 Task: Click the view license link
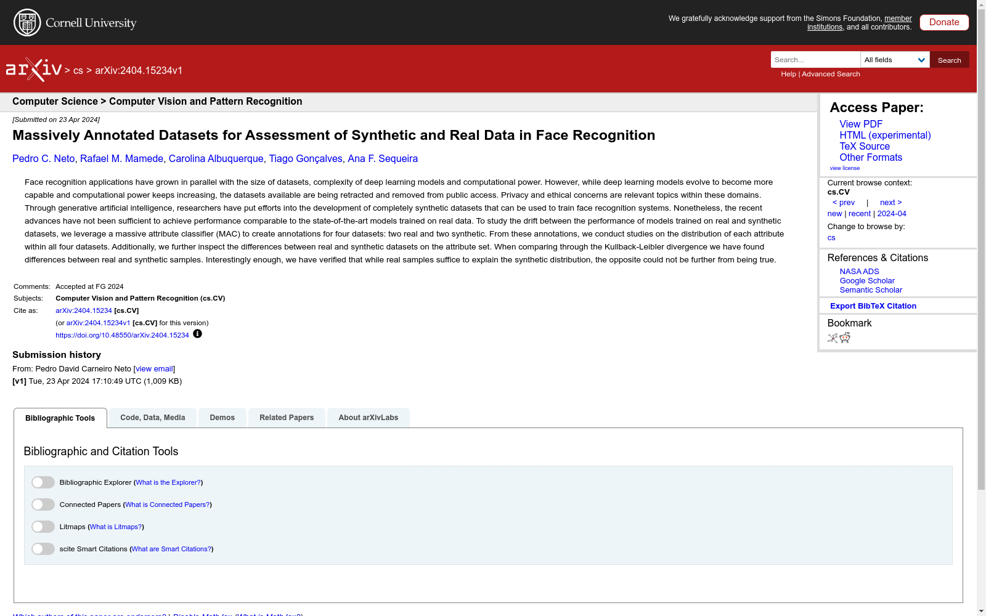pos(844,168)
